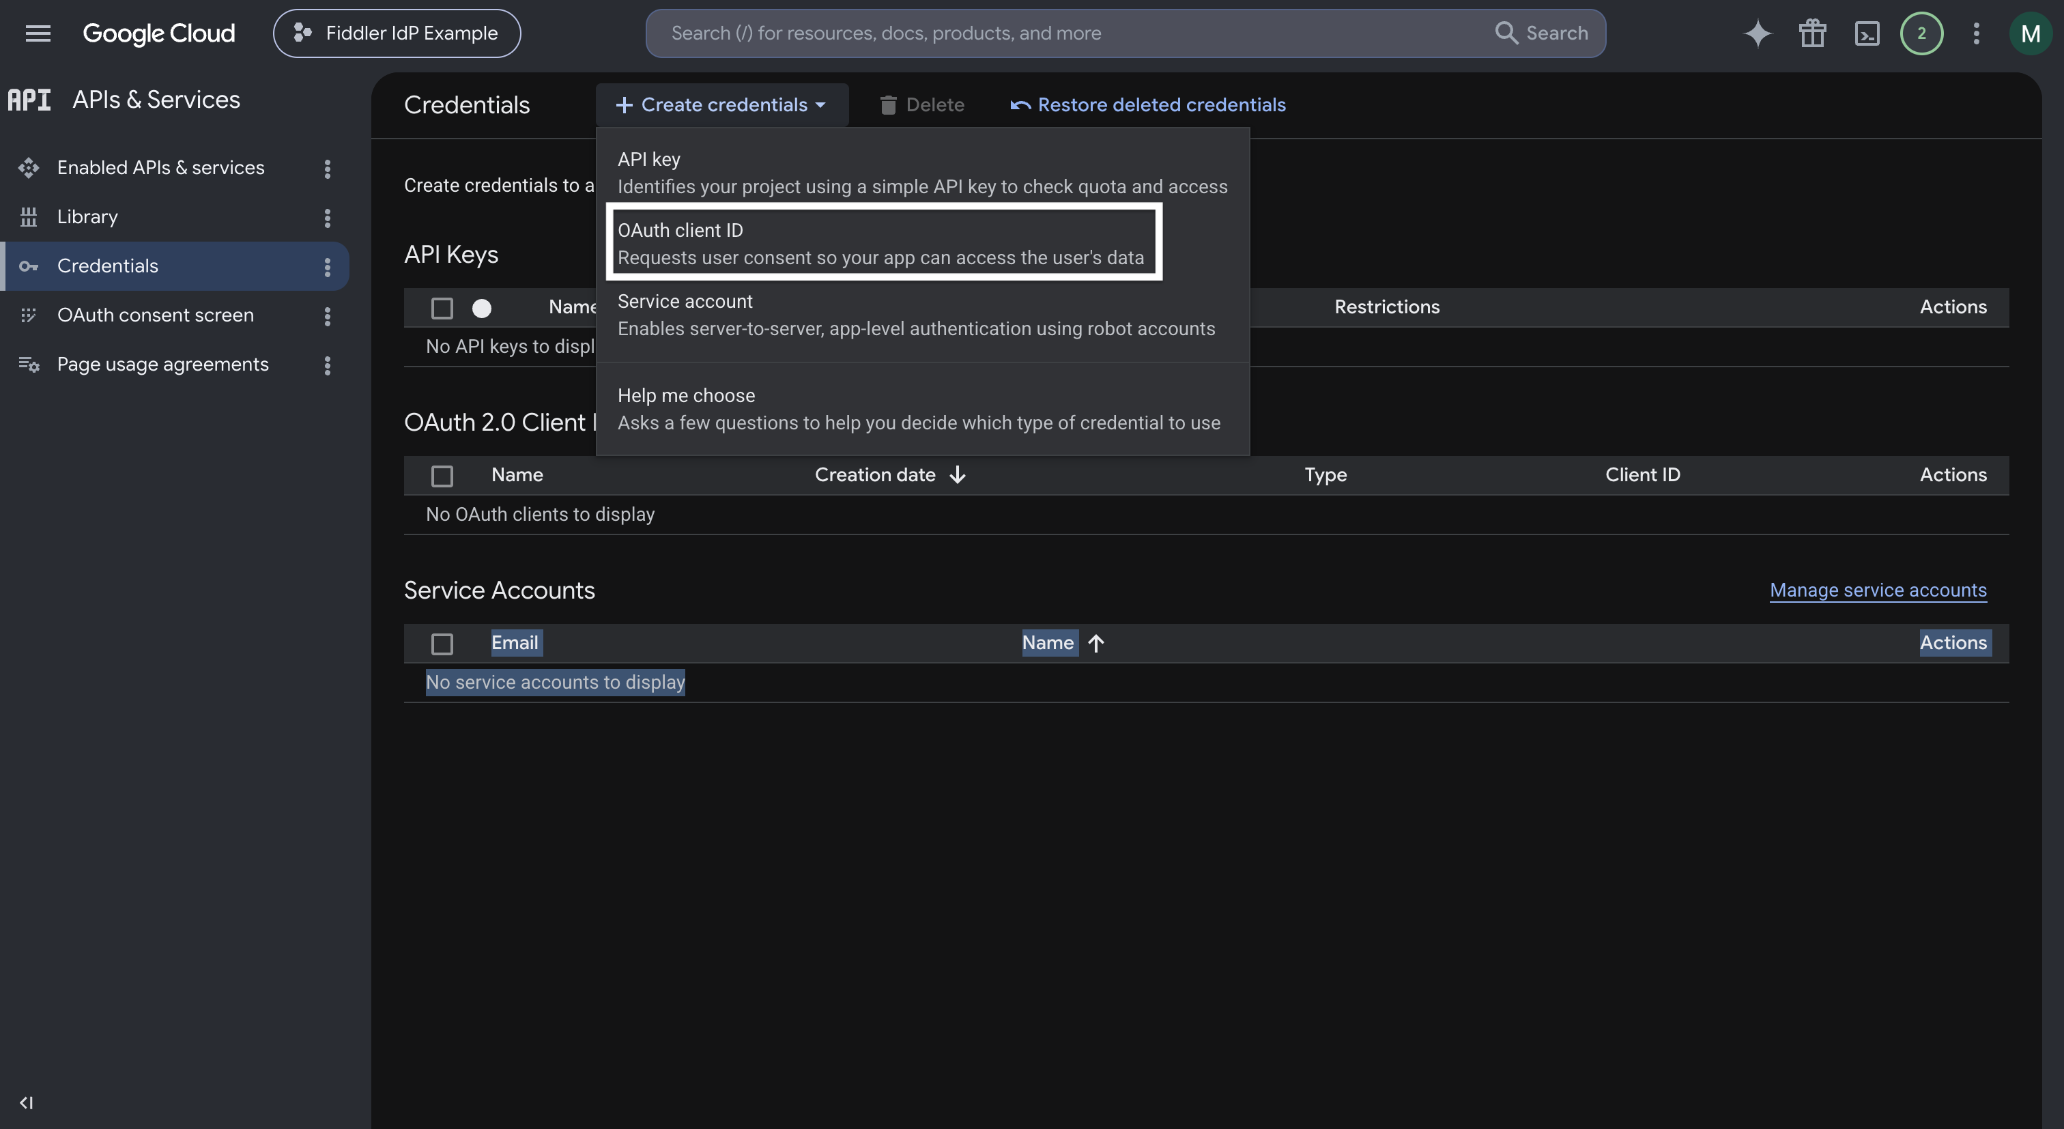Open Manage service accounts link
Screen dimensions: 2064x1129
tap(1878, 590)
